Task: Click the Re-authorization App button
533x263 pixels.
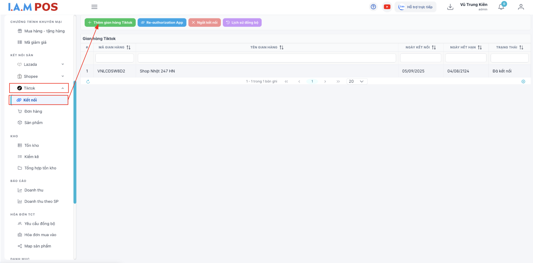Action: pos(162,22)
